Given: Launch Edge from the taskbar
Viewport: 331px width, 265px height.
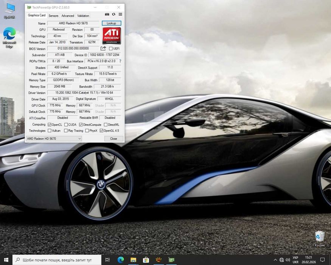Looking at the screenshot, I should tap(121, 260).
